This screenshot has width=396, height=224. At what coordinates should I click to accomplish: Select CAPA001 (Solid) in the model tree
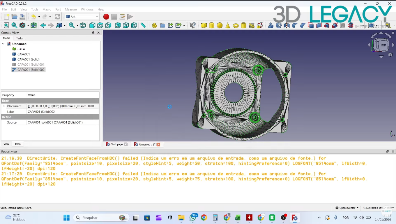tap(28, 59)
